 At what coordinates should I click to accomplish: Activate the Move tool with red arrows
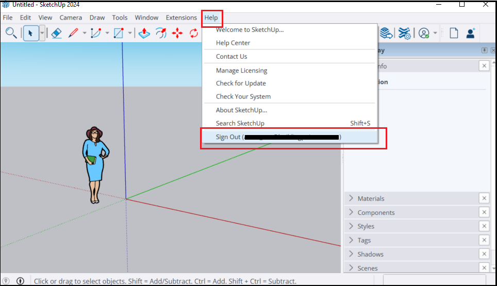tap(177, 33)
